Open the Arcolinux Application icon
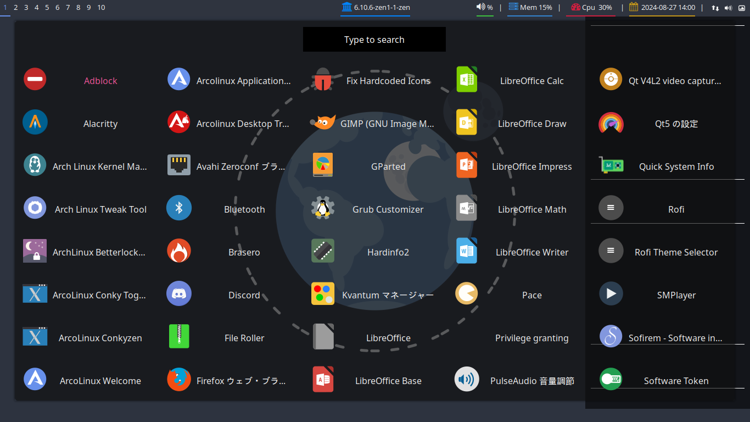The image size is (750, 422). click(x=179, y=79)
